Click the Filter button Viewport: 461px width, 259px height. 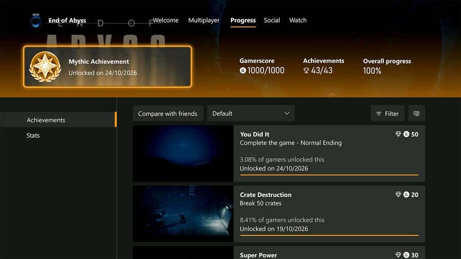click(x=388, y=113)
